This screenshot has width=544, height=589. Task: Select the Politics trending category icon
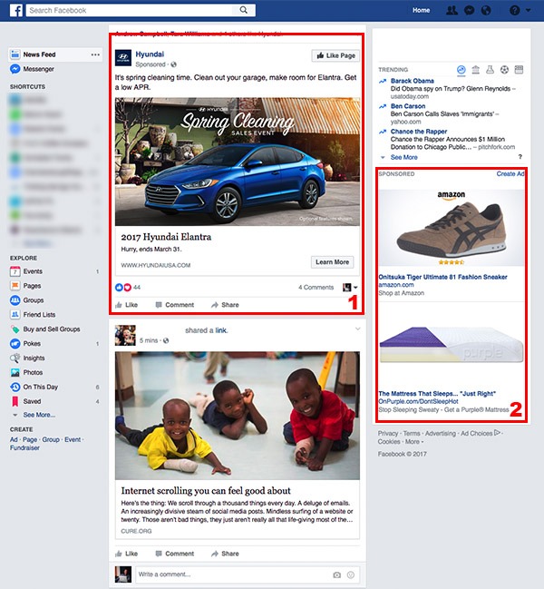[475, 69]
